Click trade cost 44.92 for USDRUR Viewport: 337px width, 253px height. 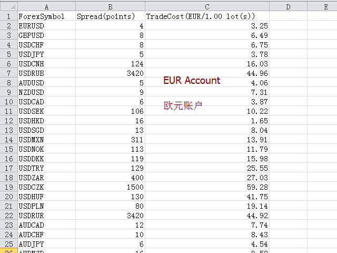207,216
